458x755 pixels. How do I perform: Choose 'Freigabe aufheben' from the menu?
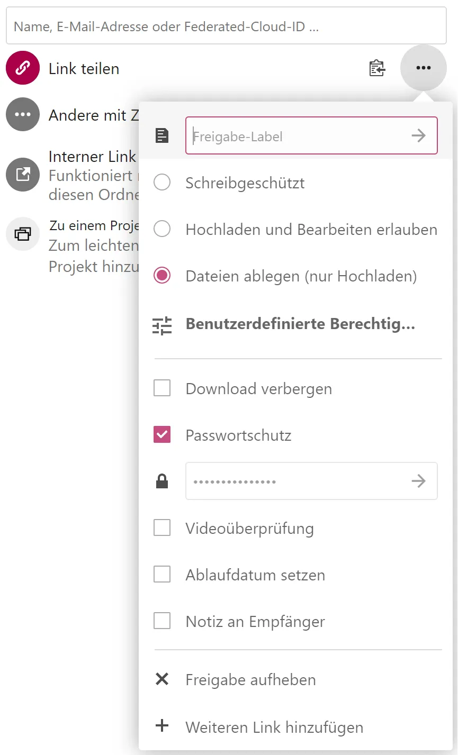250,679
